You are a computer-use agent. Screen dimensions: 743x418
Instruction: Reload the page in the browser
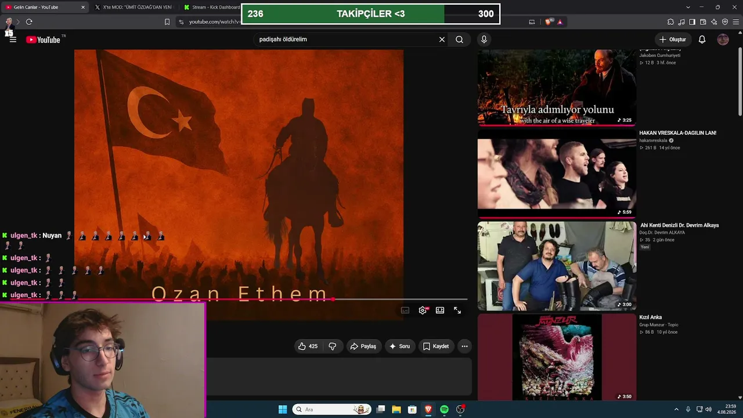point(29,22)
